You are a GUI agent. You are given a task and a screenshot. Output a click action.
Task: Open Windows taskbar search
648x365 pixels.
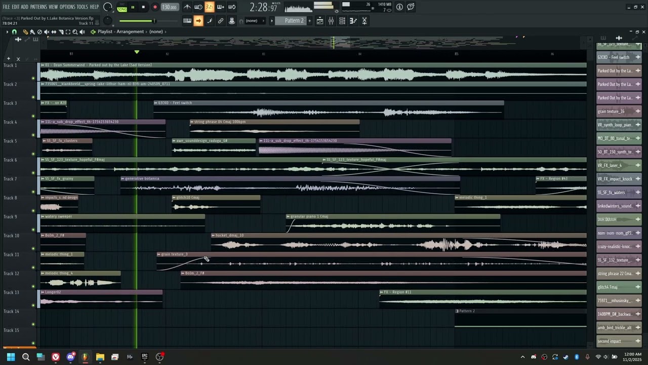pos(26,357)
